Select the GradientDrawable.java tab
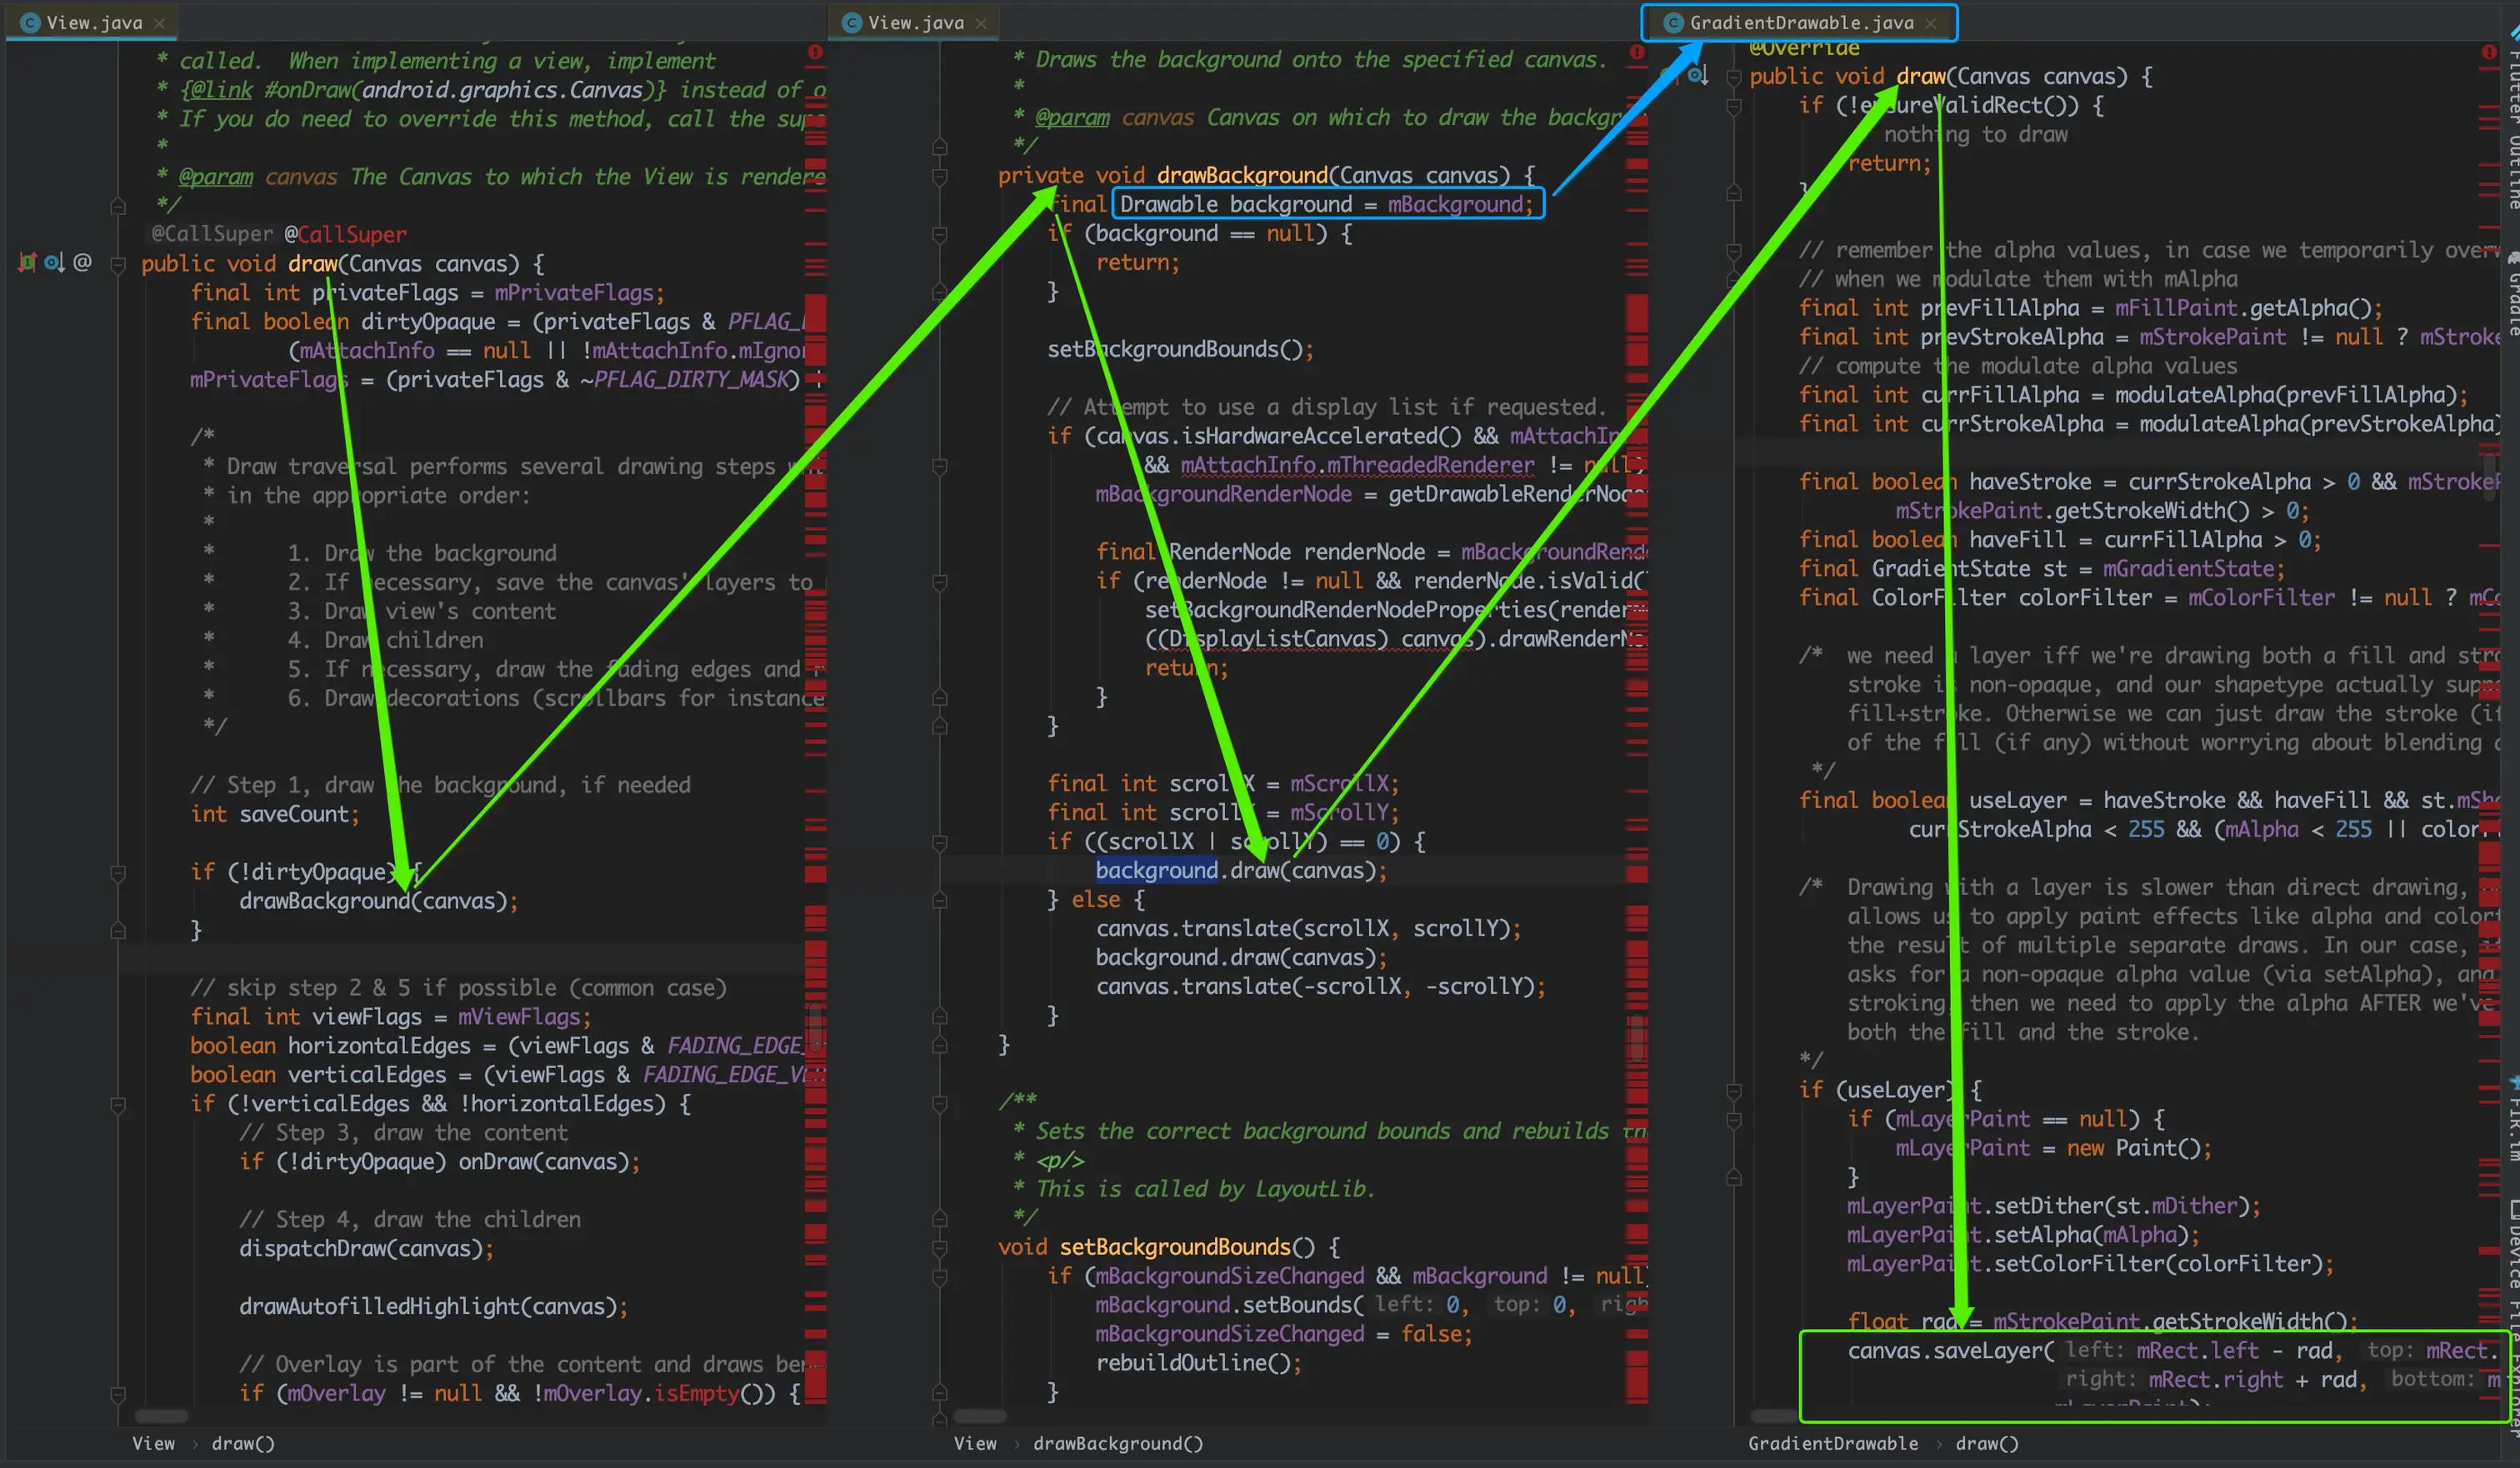2520x1468 pixels. pyautogui.click(x=1800, y=23)
